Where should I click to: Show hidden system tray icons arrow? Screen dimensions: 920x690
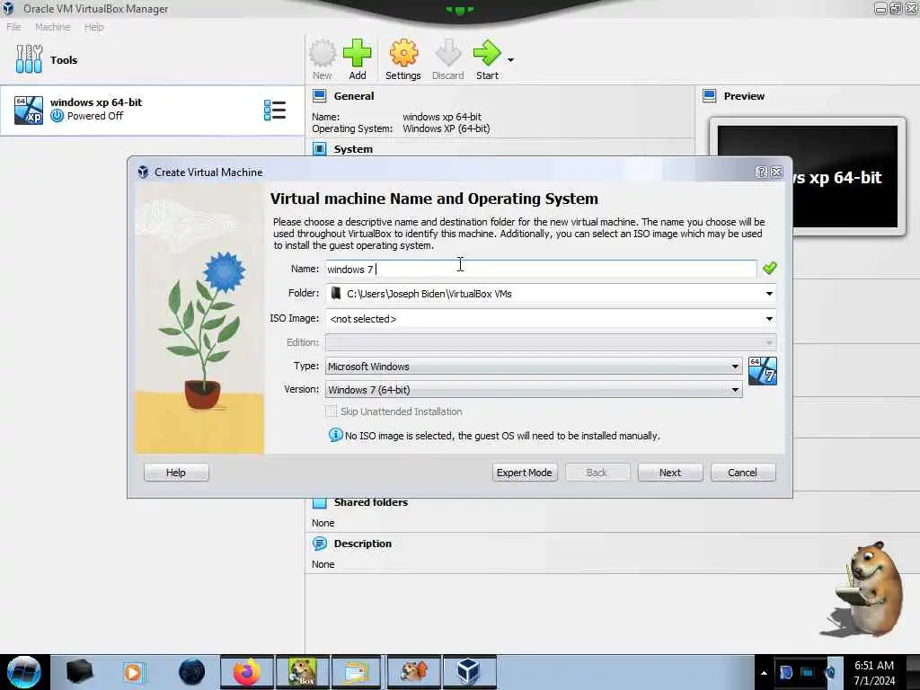764,673
